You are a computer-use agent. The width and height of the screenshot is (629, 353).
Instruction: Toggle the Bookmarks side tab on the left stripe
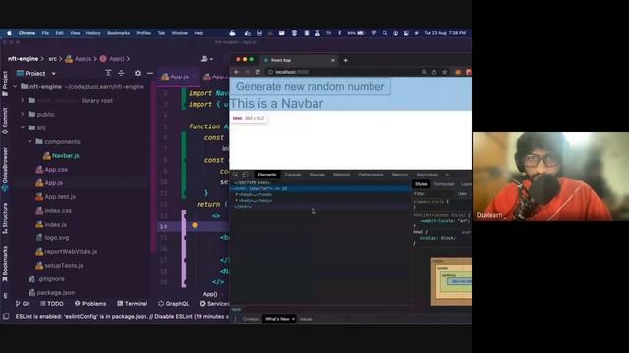click(x=5, y=264)
